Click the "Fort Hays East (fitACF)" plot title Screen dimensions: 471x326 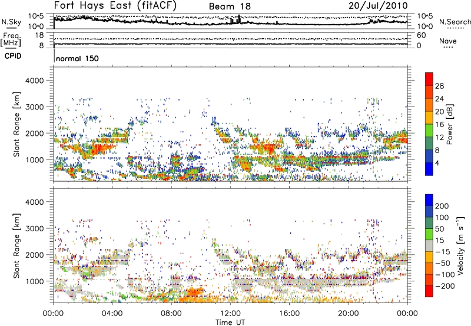115,5
